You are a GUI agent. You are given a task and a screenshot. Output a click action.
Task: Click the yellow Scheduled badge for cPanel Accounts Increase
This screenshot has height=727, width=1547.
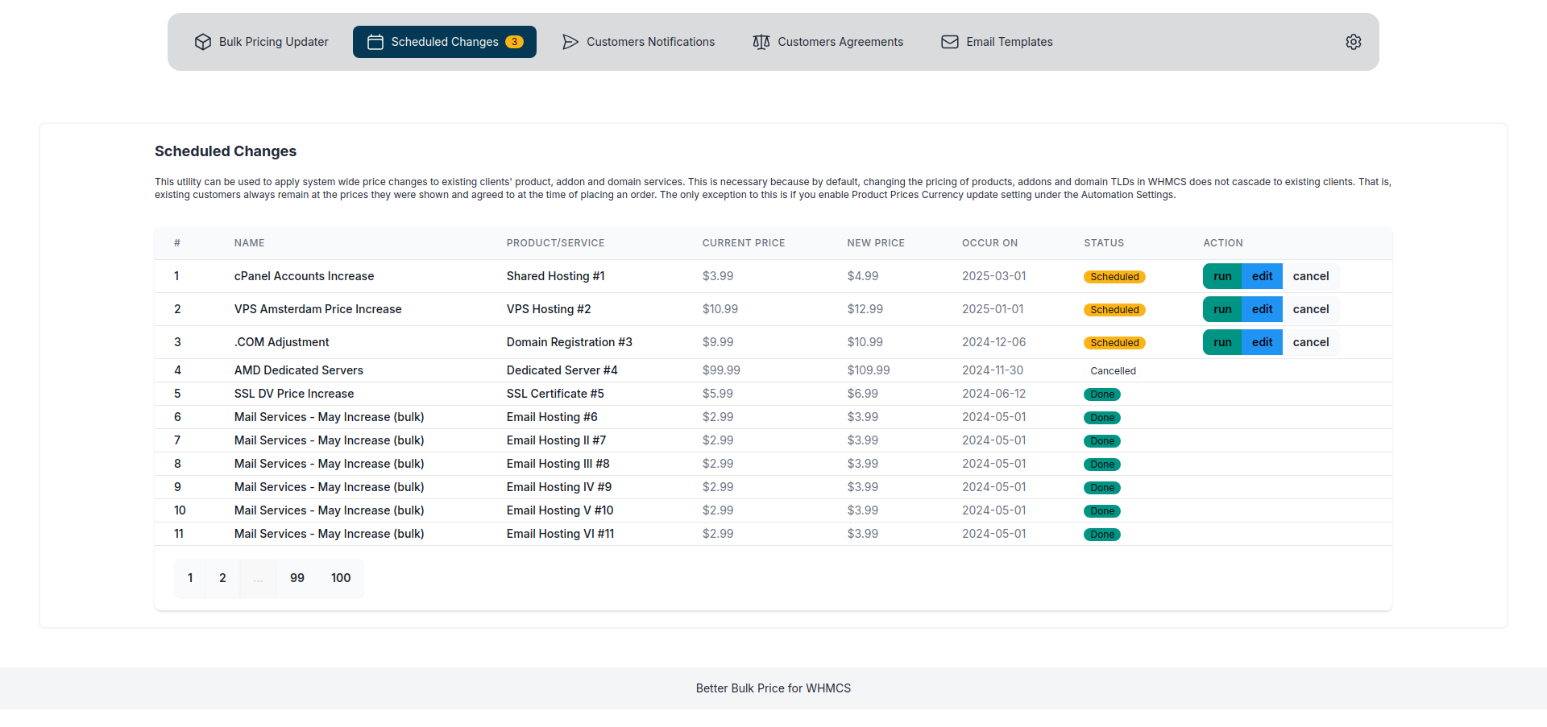(x=1114, y=276)
